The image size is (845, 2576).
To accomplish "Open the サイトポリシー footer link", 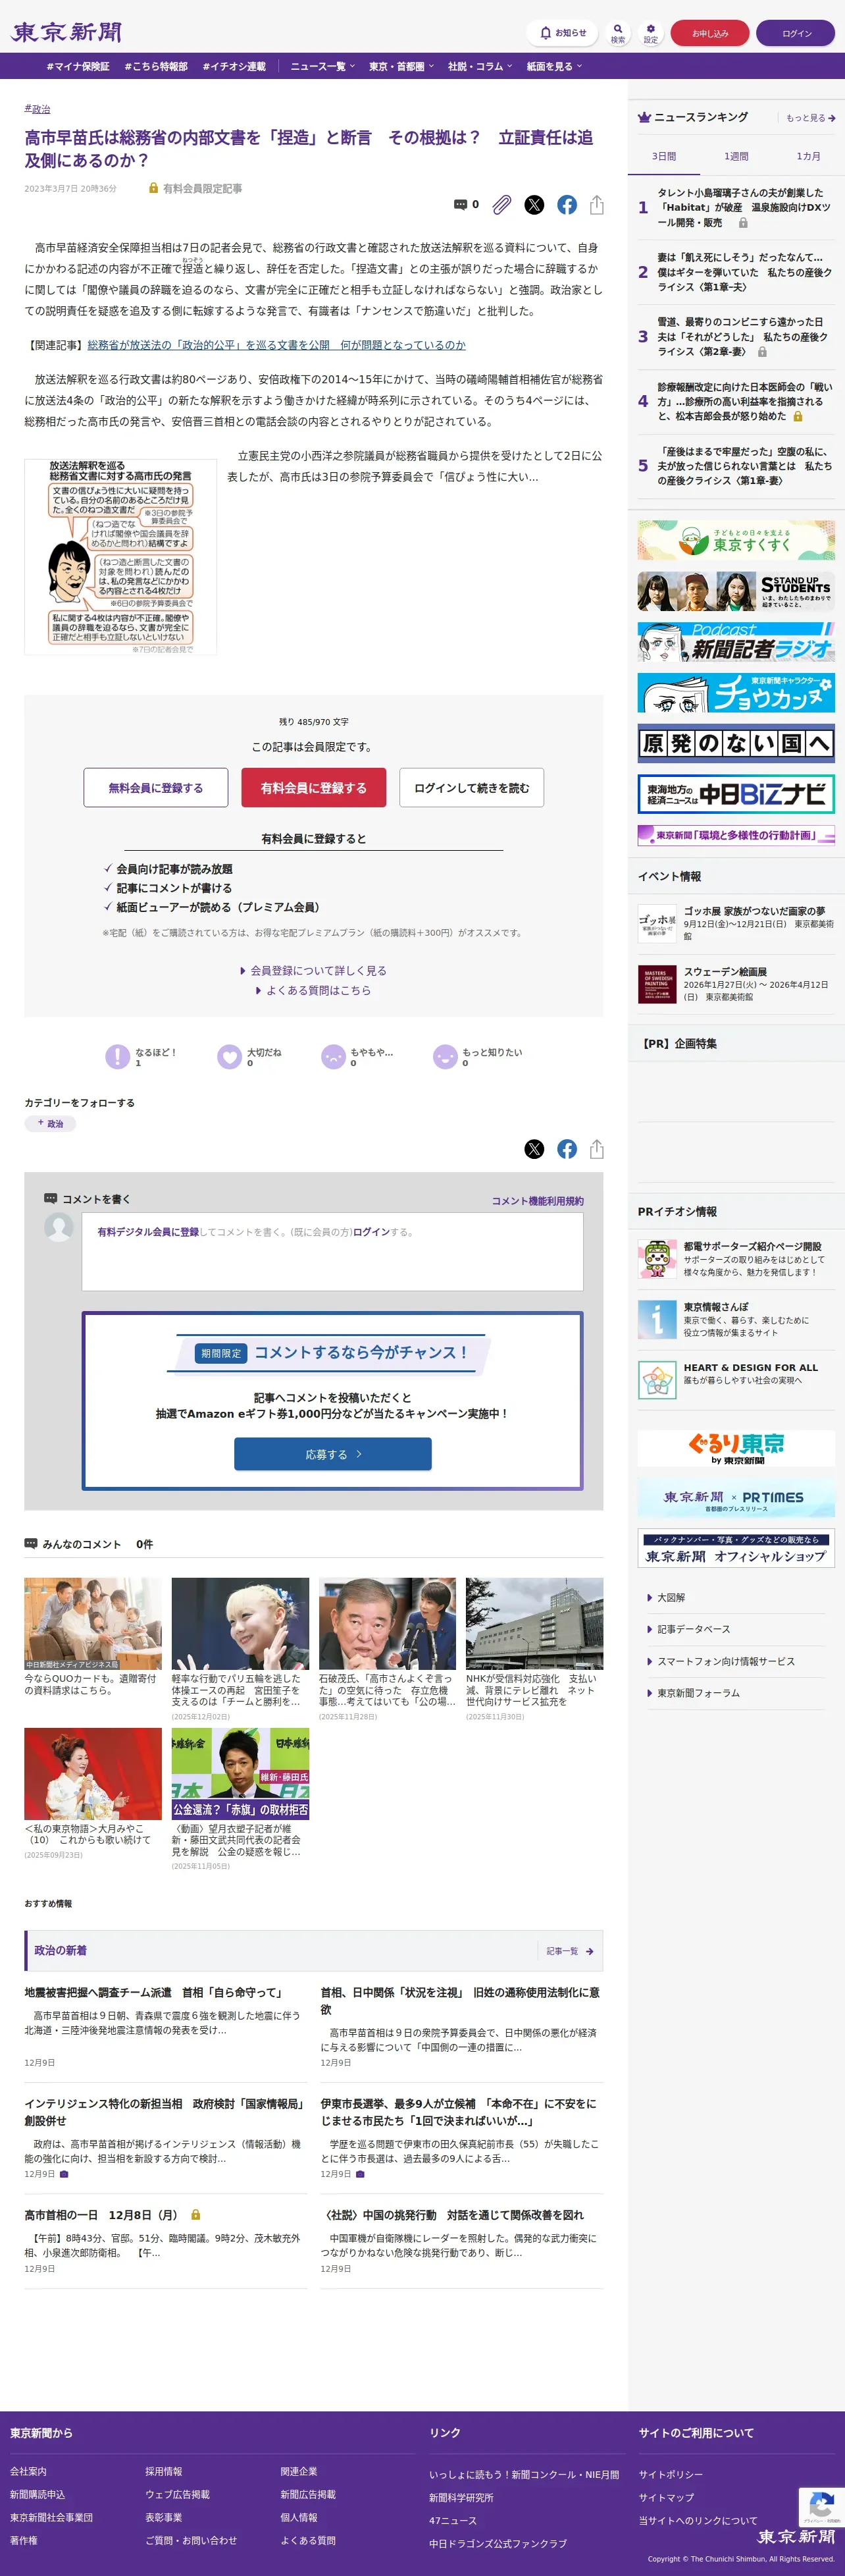I will tap(671, 2474).
